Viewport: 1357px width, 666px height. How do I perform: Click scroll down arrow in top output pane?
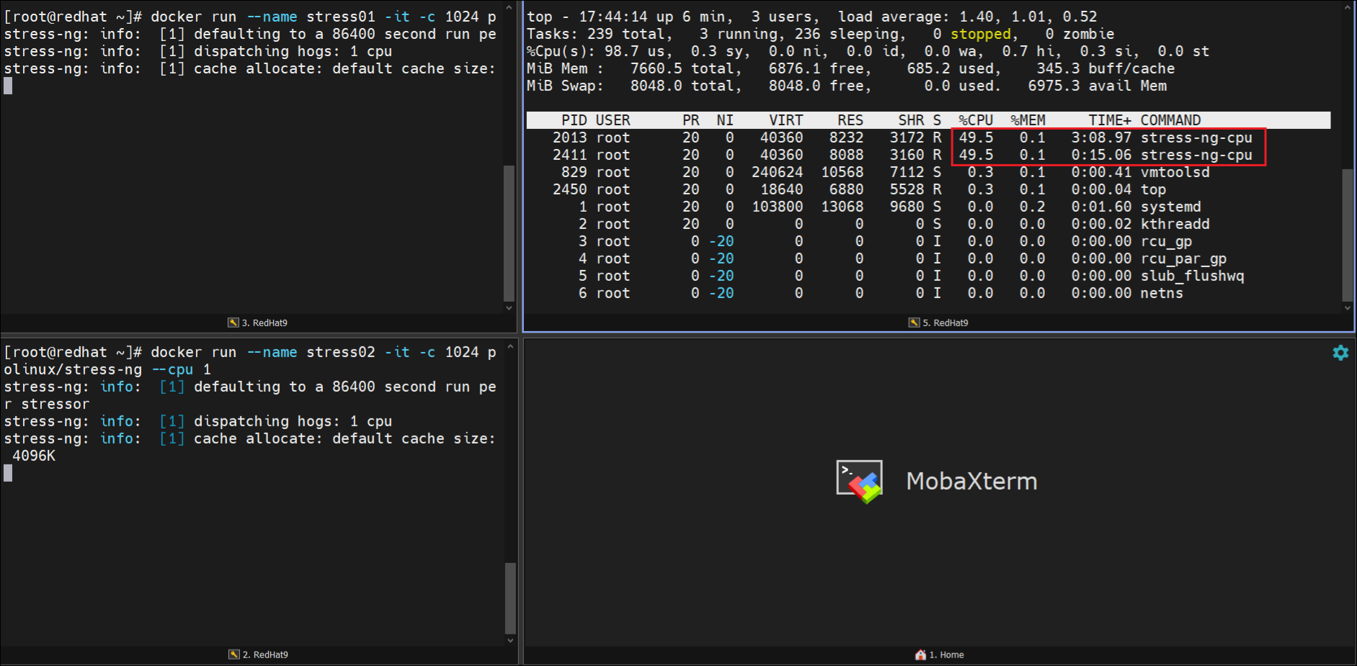click(x=1348, y=307)
